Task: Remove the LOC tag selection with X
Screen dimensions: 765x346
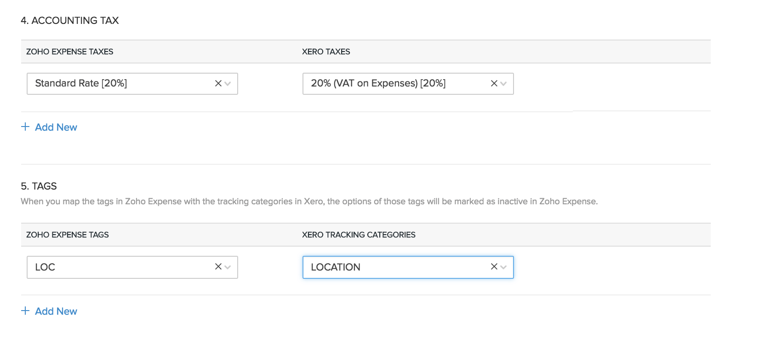Action: (x=218, y=266)
